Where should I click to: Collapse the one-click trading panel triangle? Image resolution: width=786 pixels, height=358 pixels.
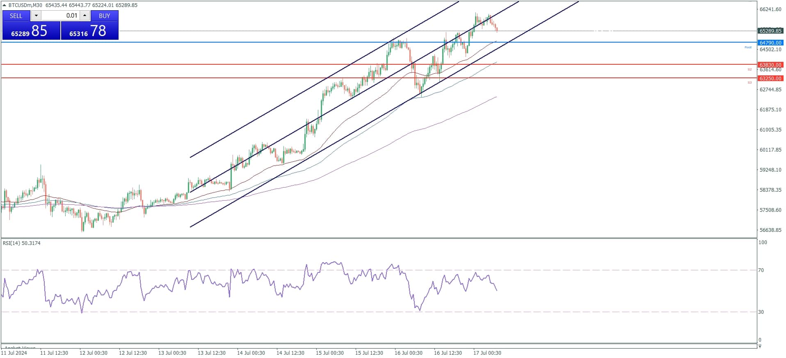[4, 5]
